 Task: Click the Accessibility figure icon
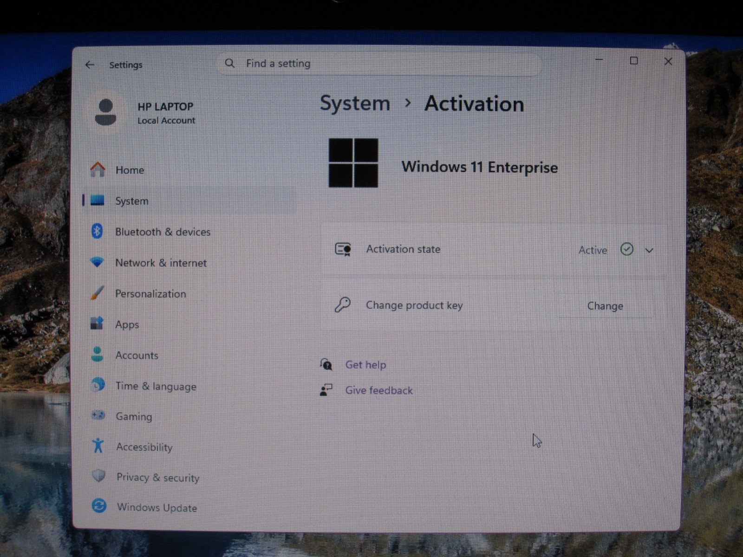98,446
